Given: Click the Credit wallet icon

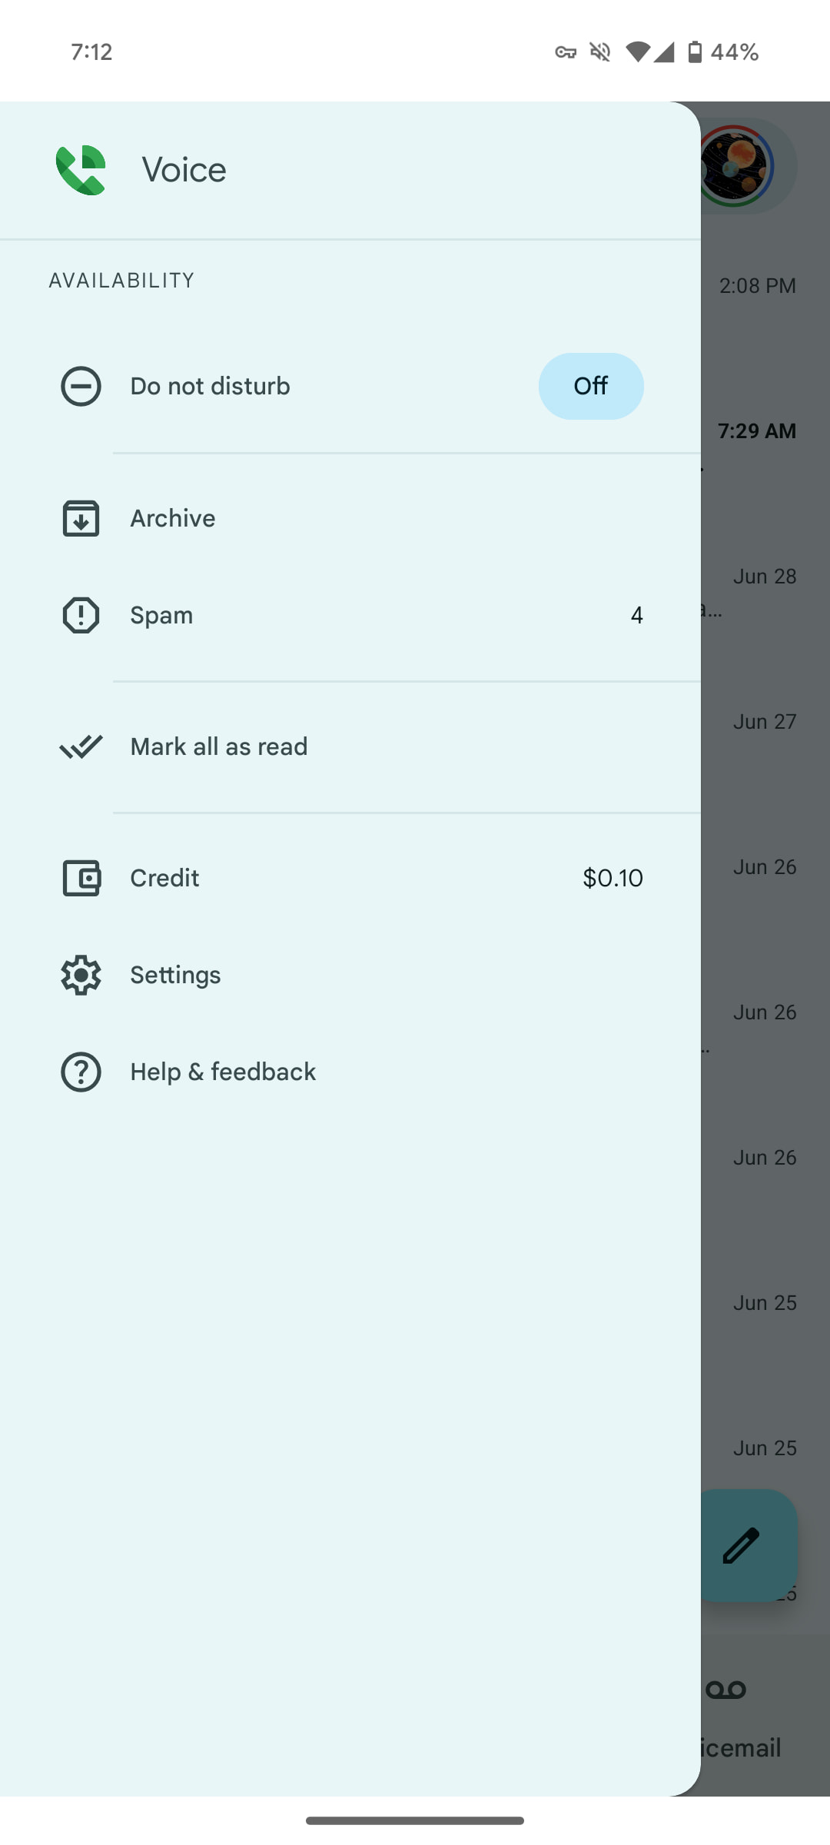Looking at the screenshot, I should point(81,878).
